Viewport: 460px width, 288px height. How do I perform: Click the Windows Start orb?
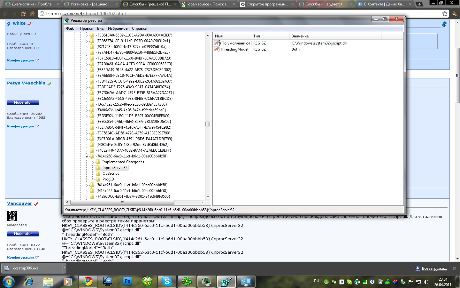(x=9, y=282)
